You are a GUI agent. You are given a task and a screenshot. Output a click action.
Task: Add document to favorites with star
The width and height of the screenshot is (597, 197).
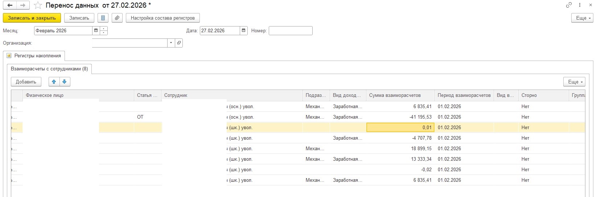coord(38,5)
